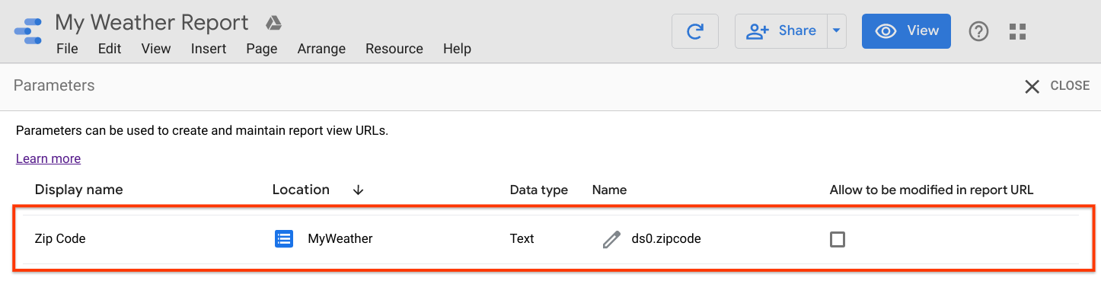Open the View menu in menu bar
This screenshot has height=300, width=1101.
click(x=156, y=49)
